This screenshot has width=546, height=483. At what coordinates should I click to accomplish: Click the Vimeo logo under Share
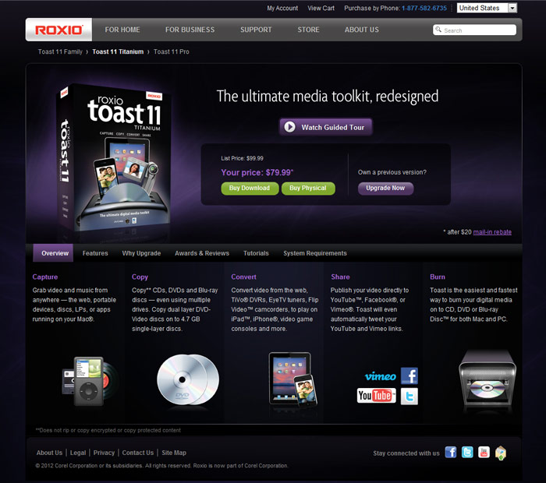point(381,376)
